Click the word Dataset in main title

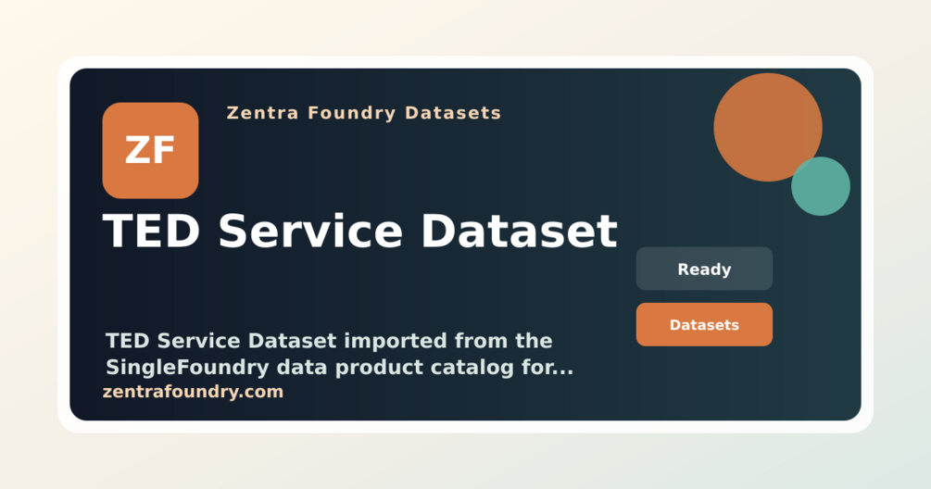[520, 231]
